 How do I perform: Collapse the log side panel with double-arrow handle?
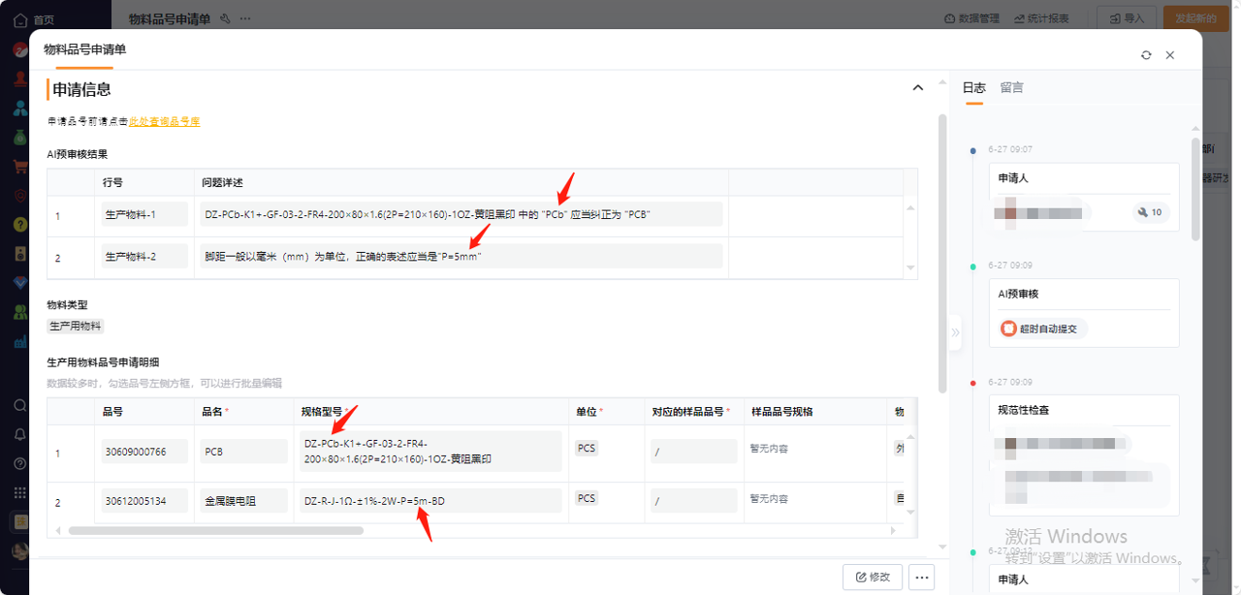click(x=955, y=331)
